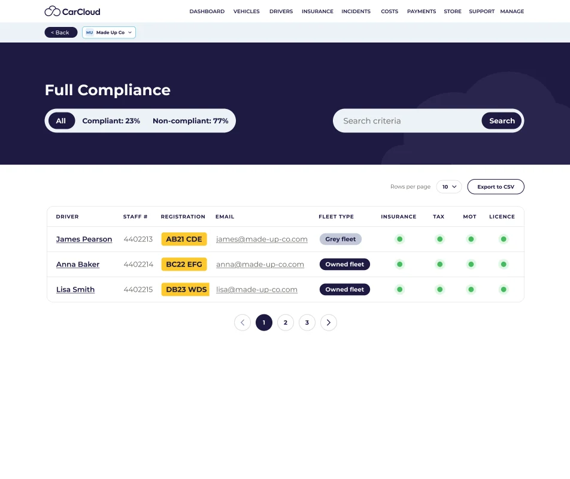Click the Grey fleet badge for James Pearson
Image resolution: width=570 pixels, height=479 pixels.
(340, 239)
